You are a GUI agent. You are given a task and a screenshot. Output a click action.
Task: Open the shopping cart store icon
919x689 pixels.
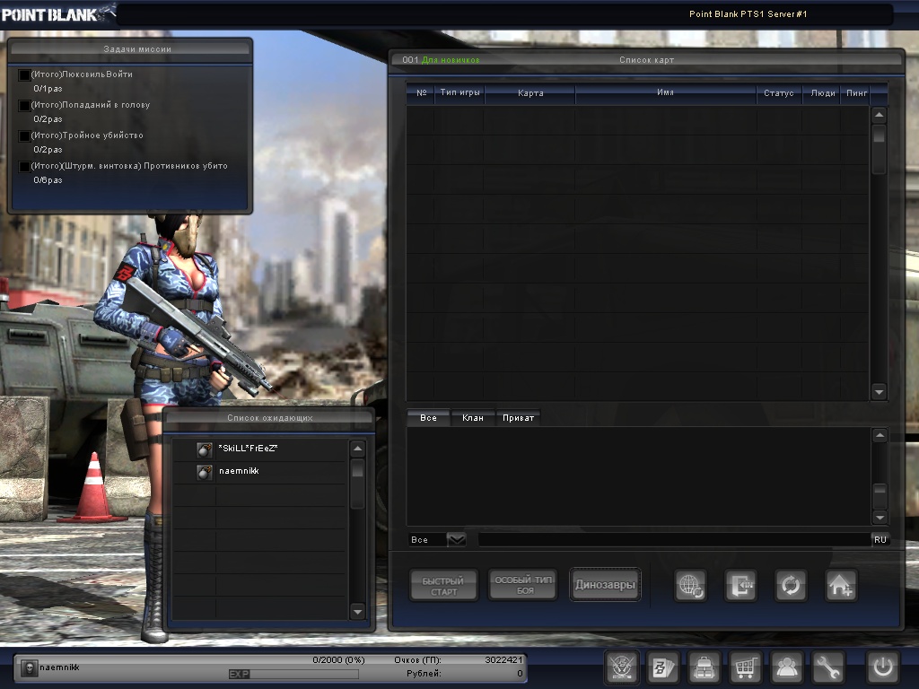pos(745,667)
